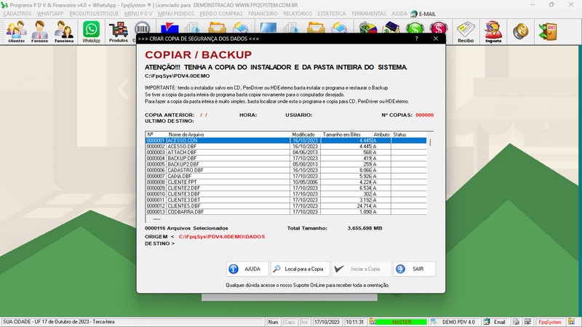Click the Iniciar a Copia button
Viewport: 582px width, 327px height.
[x=361, y=269]
